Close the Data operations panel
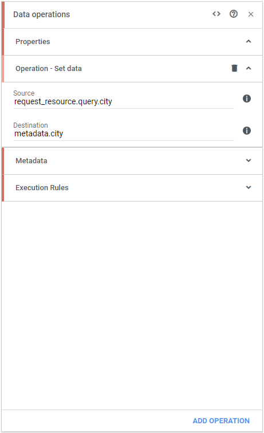Viewport: 264px width, 433px height. tap(251, 14)
